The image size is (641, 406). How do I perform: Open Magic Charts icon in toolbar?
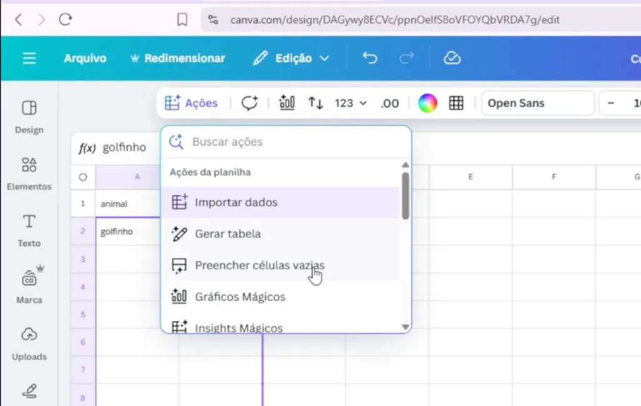(x=287, y=103)
